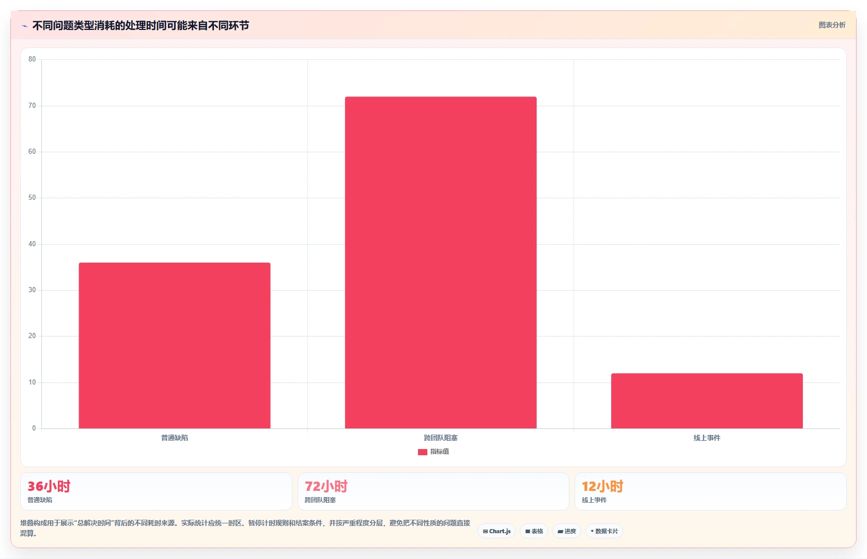Click the 12小时 stat card value

(x=602, y=486)
